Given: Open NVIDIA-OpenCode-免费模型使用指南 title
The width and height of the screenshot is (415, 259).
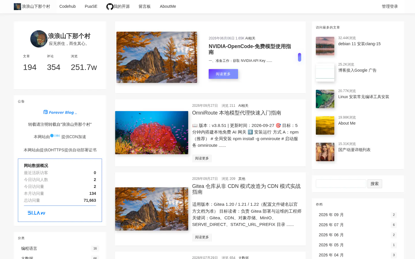Looking at the screenshot, I should [250, 49].
